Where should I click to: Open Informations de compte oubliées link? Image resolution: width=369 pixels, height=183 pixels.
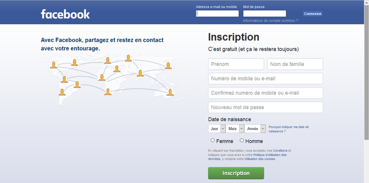(x=270, y=21)
